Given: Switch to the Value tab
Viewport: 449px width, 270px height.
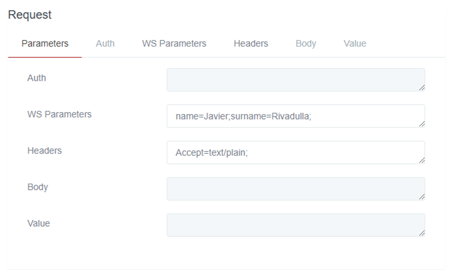Looking at the screenshot, I should 354,43.
